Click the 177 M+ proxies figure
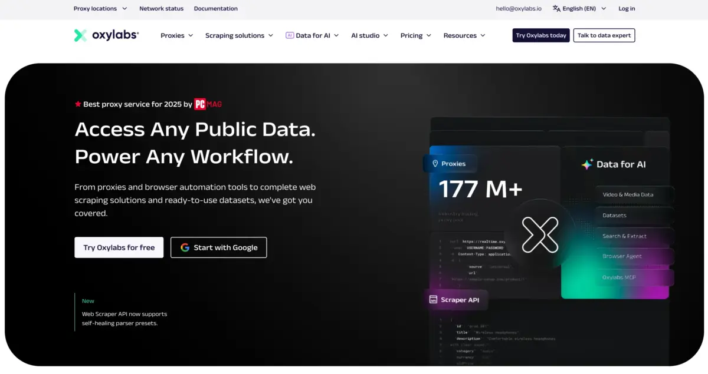This screenshot has width=708, height=374. 480,189
